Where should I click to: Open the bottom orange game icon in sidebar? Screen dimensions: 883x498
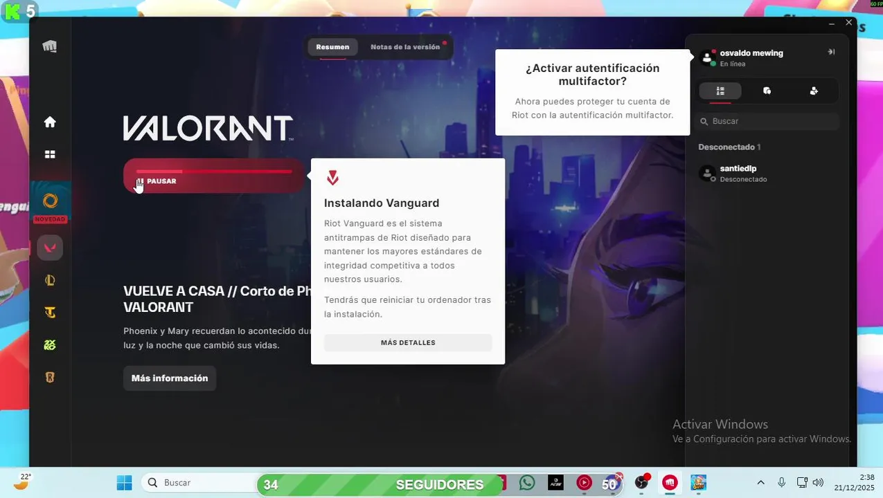[50, 378]
